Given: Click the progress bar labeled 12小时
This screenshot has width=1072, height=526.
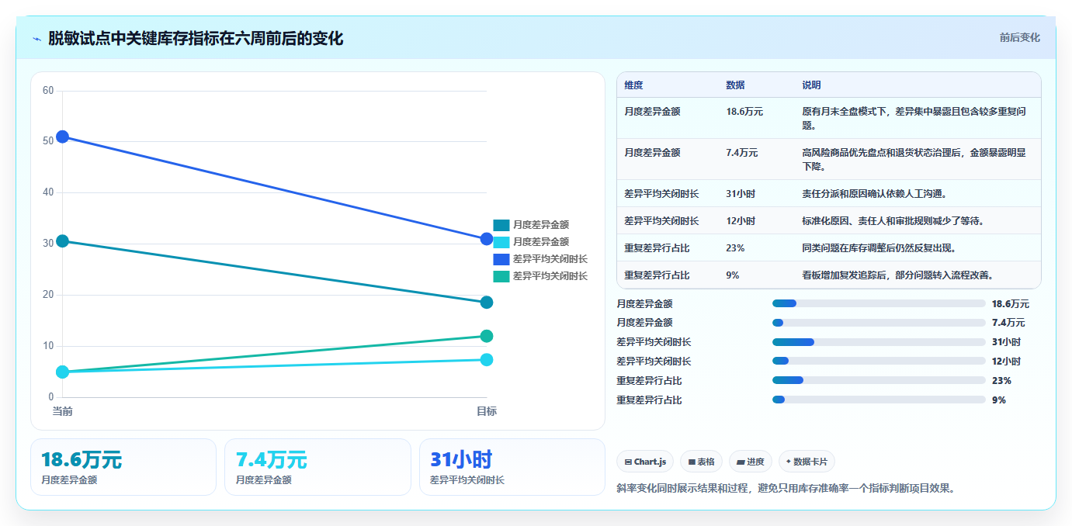Looking at the screenshot, I should (x=879, y=362).
